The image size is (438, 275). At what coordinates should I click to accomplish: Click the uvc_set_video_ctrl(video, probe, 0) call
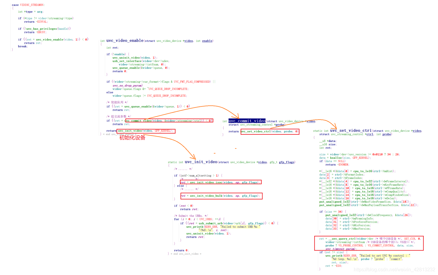(x=270, y=132)
